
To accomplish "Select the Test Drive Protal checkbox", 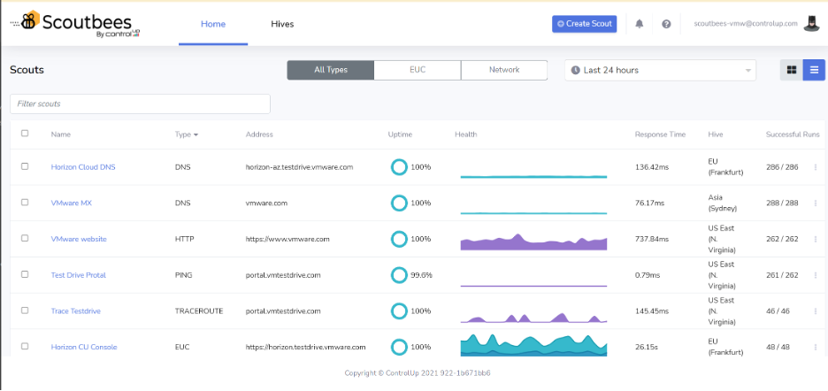I will pyautogui.click(x=25, y=275).
